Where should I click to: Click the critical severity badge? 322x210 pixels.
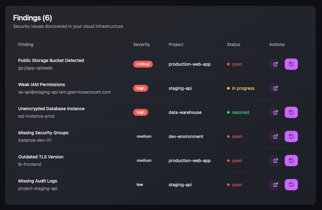pos(143,64)
